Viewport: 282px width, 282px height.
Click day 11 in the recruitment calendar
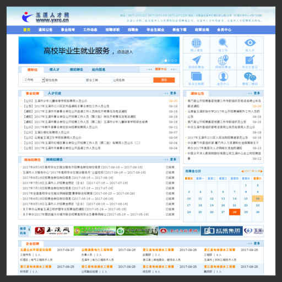coord(200,199)
